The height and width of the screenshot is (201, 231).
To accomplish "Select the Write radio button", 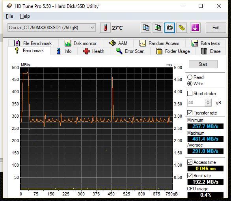I will click(190, 84).
